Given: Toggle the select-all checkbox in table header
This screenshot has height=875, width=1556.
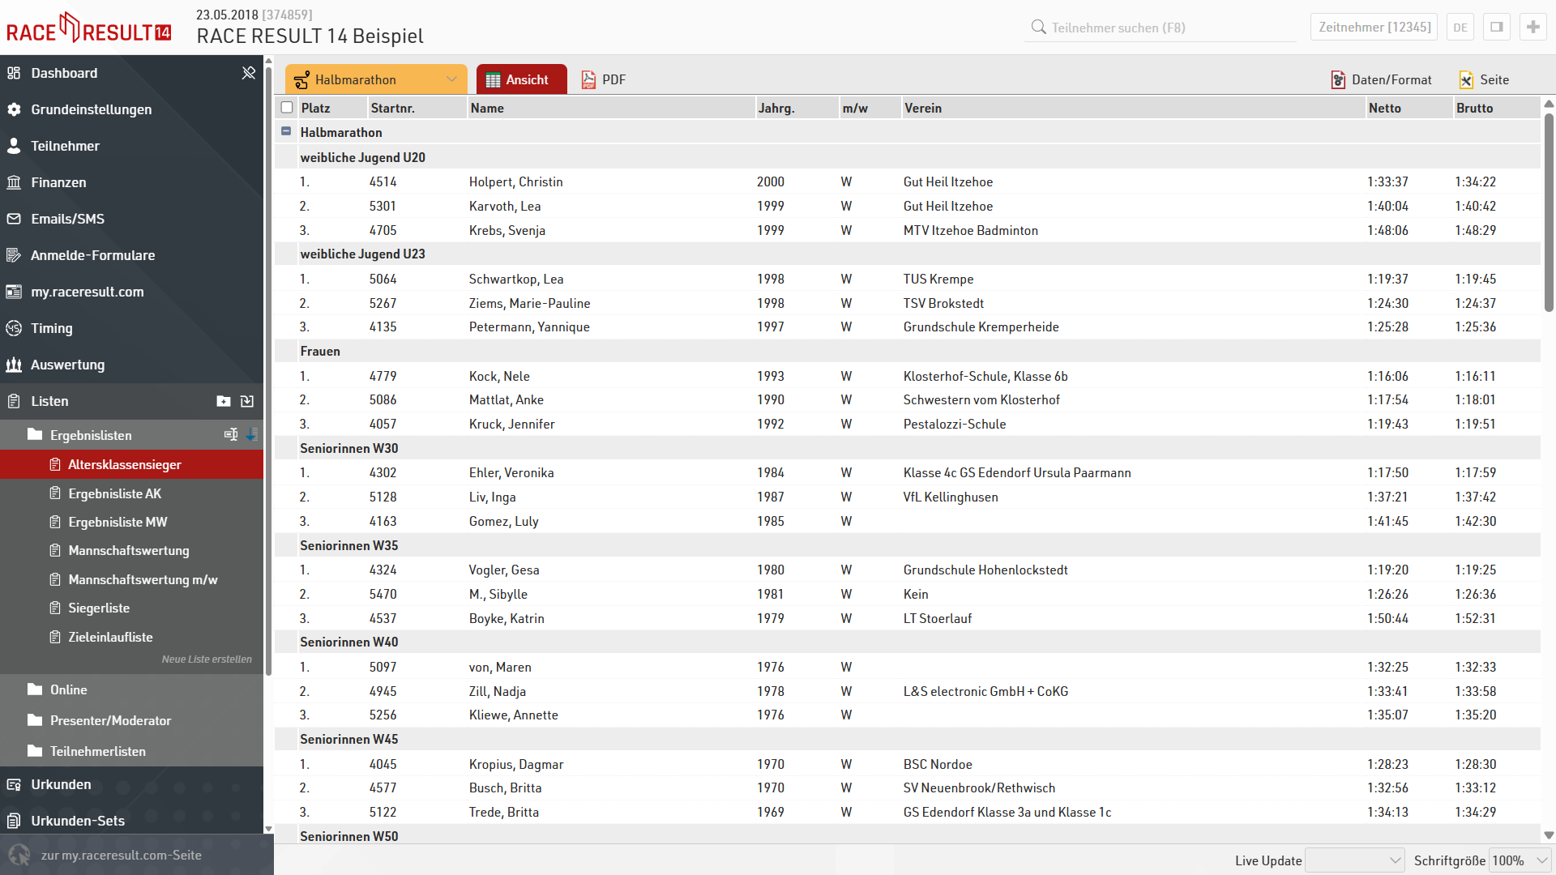Looking at the screenshot, I should point(287,108).
